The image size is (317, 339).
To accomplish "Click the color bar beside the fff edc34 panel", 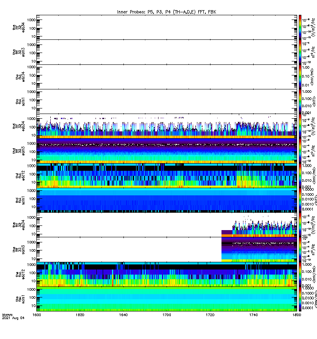I will click(300, 225).
